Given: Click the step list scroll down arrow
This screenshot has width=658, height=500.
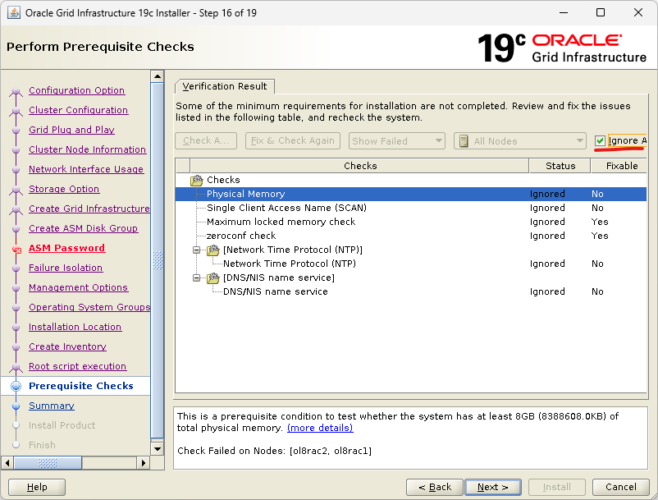Looking at the screenshot, I should pyautogui.click(x=158, y=449).
